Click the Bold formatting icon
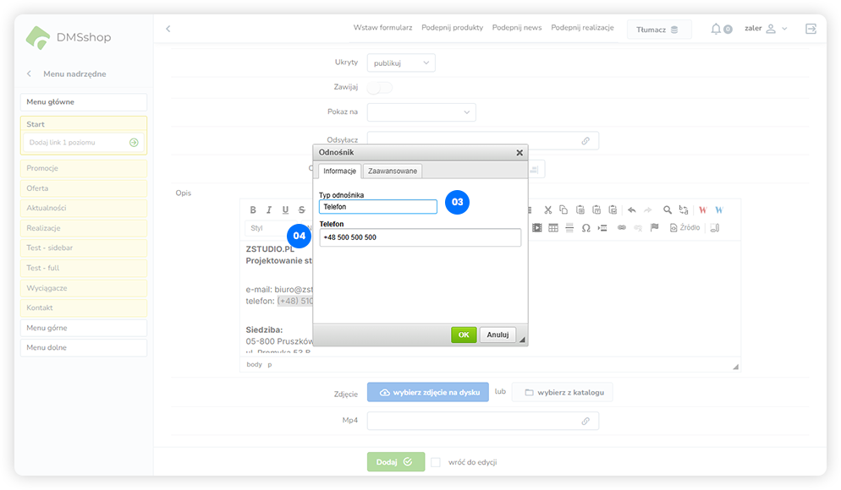 tap(253, 210)
